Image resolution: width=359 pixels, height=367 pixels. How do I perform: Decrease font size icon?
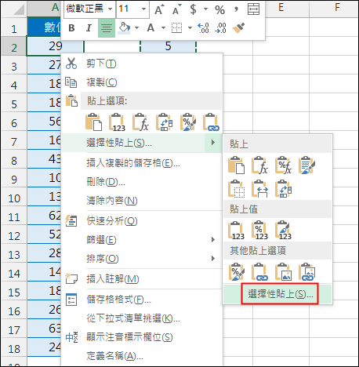click(x=176, y=10)
